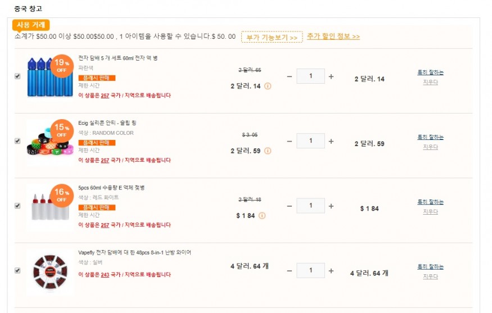Click 지우다 link for blue bottle set
Image resolution: width=492 pixels, height=313 pixels.
430,82
